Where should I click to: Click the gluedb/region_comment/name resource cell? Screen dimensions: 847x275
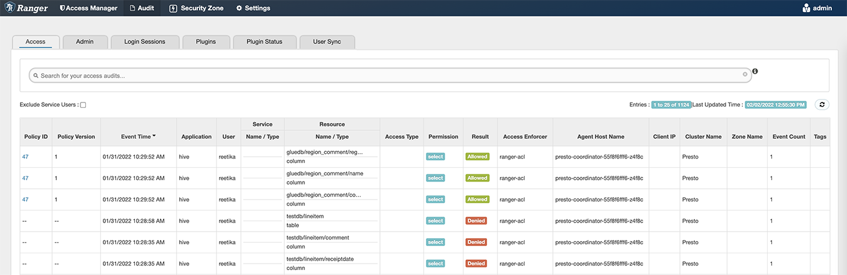point(332,178)
